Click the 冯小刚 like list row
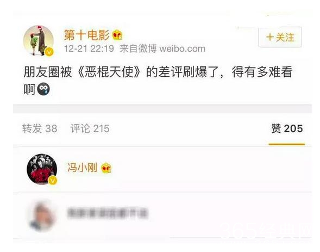Screen dimensions: 320x252 (162, 169)
